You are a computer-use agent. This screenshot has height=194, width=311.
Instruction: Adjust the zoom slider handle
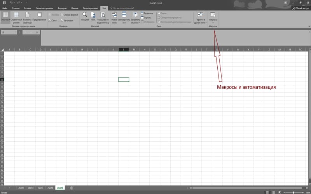coord(294,192)
